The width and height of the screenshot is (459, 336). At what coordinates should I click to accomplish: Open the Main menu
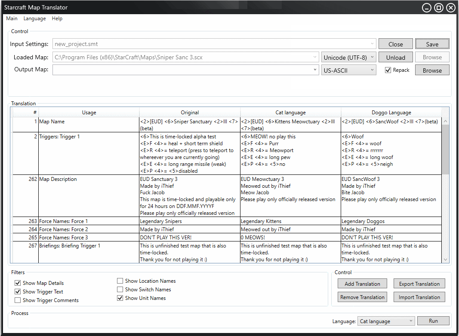point(11,18)
